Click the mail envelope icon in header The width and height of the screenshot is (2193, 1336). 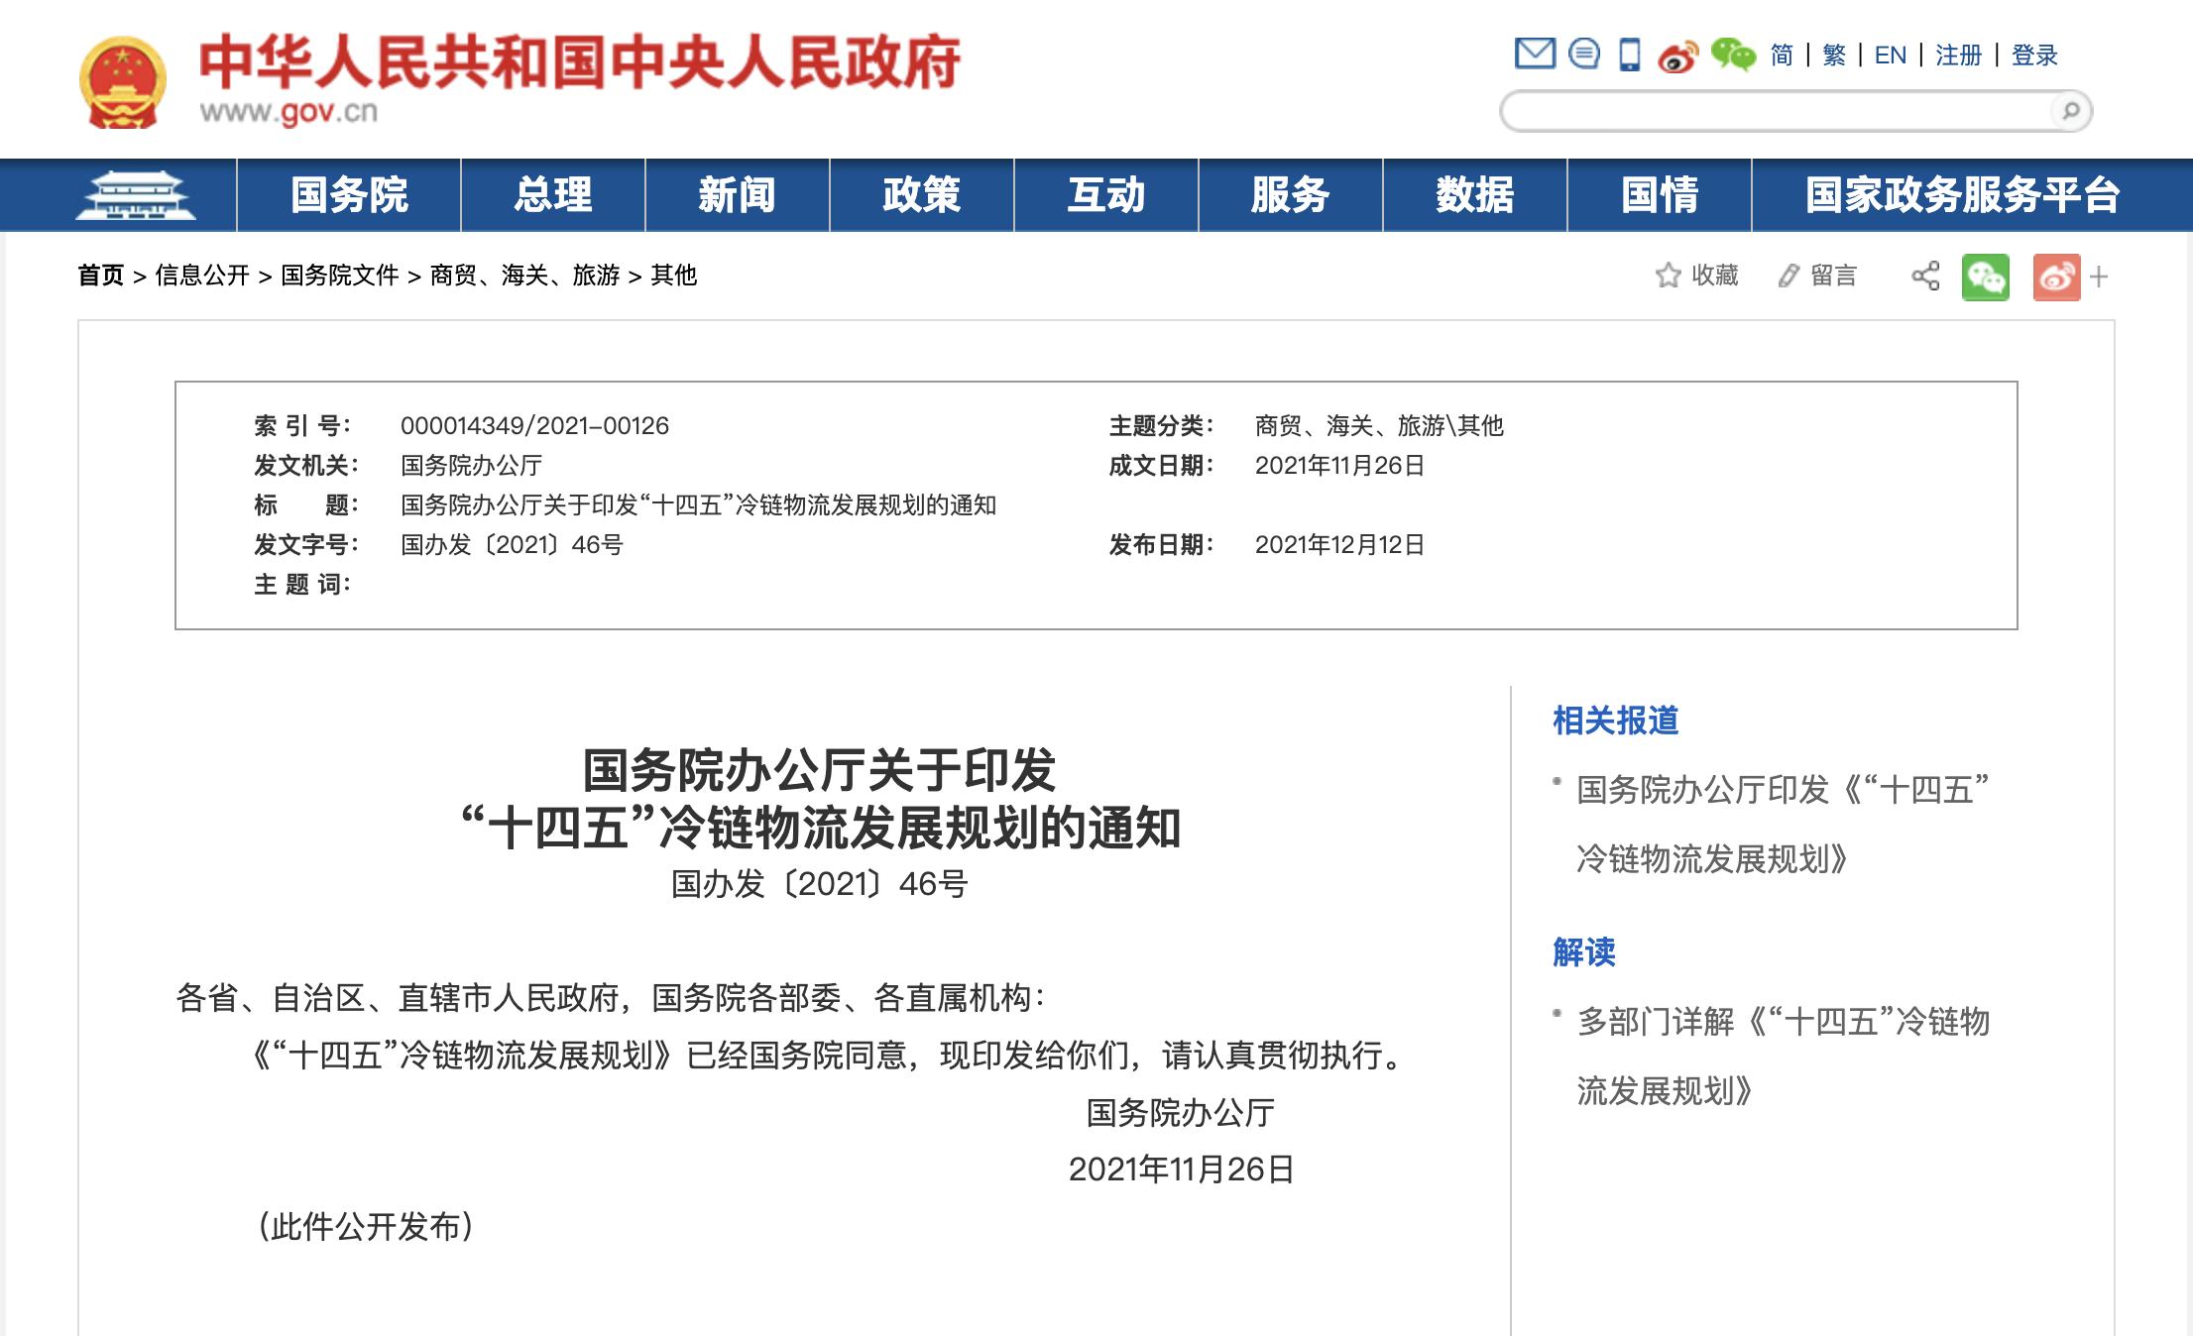coord(1535,54)
